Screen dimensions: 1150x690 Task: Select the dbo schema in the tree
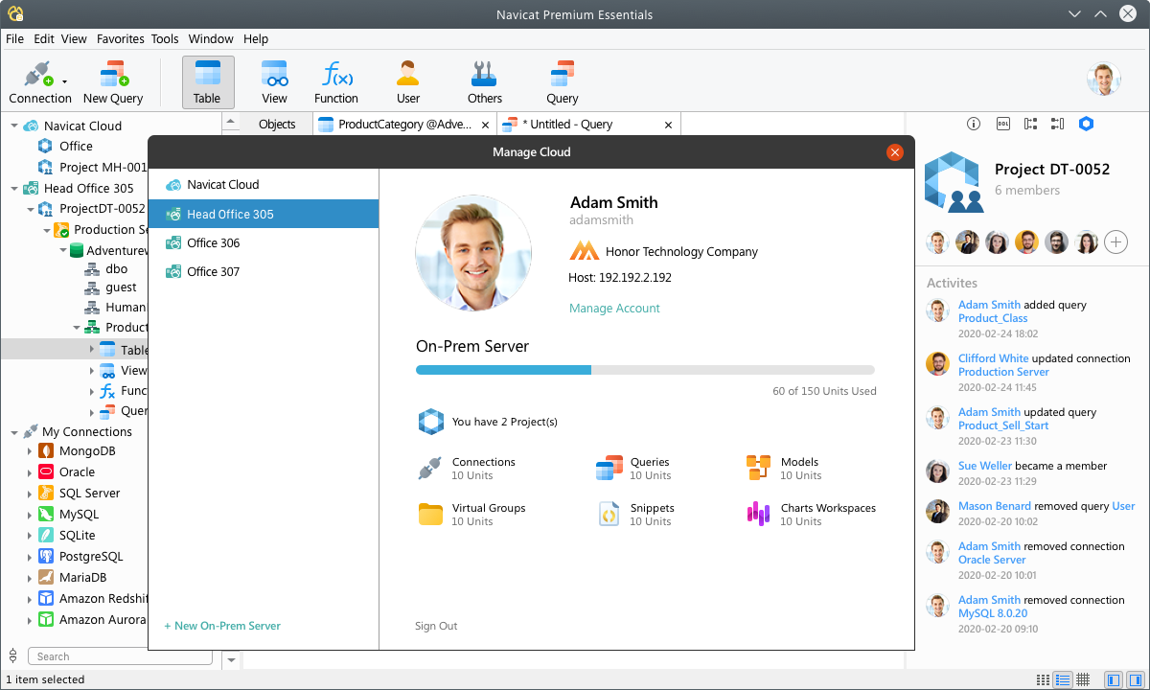tap(116, 269)
